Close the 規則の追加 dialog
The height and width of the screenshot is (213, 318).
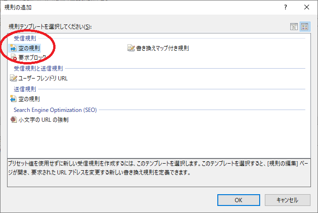pyautogui.click(x=307, y=7)
